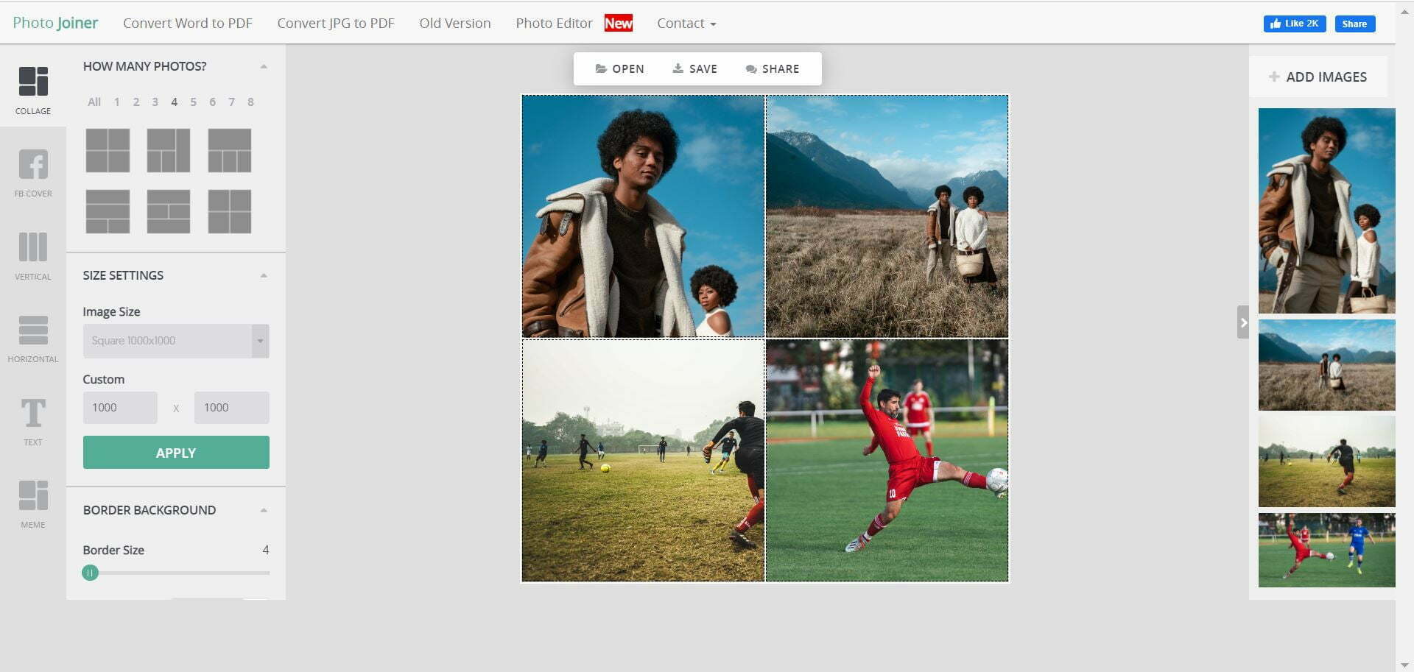Open the Image Size dropdown

coord(175,341)
